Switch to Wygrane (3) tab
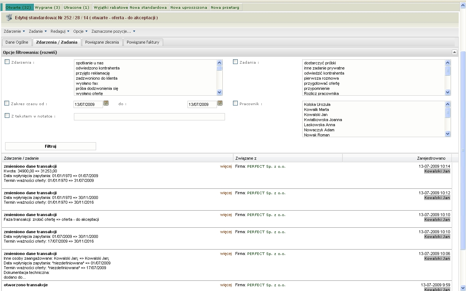The height and width of the screenshot is (291, 466). pos(48,7)
